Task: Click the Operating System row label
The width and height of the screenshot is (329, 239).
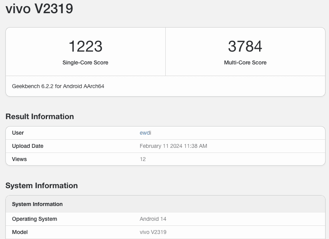Action: [35, 219]
